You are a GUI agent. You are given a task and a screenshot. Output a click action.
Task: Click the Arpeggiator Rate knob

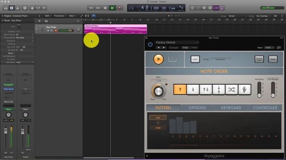(159, 91)
